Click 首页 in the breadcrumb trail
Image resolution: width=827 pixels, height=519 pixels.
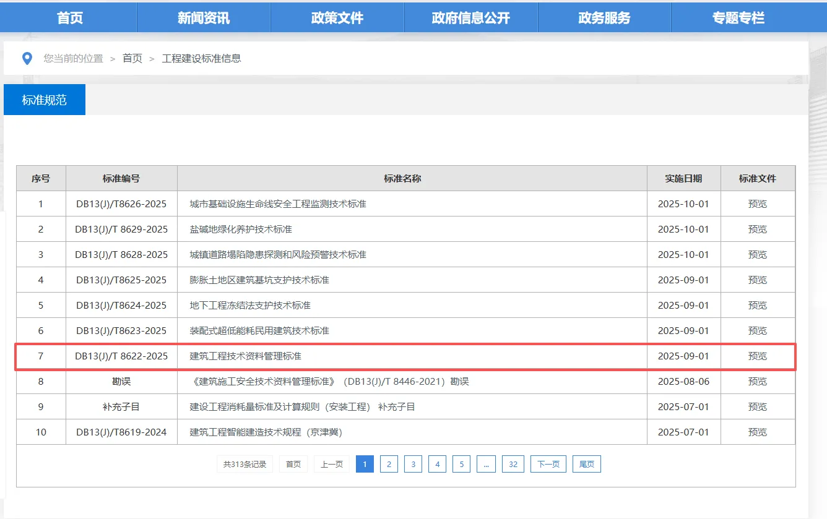[x=131, y=58]
